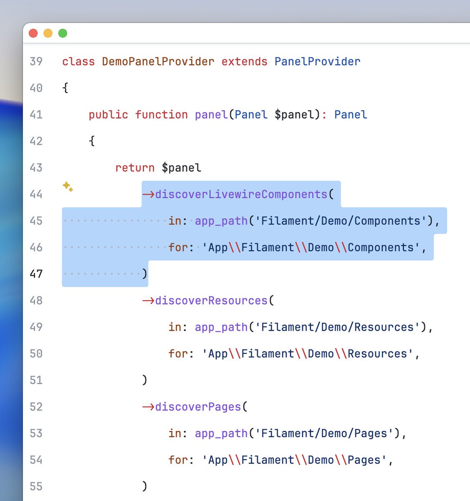This screenshot has height=501, width=470.
Task: Close the window with the red button
Action: 33,33
